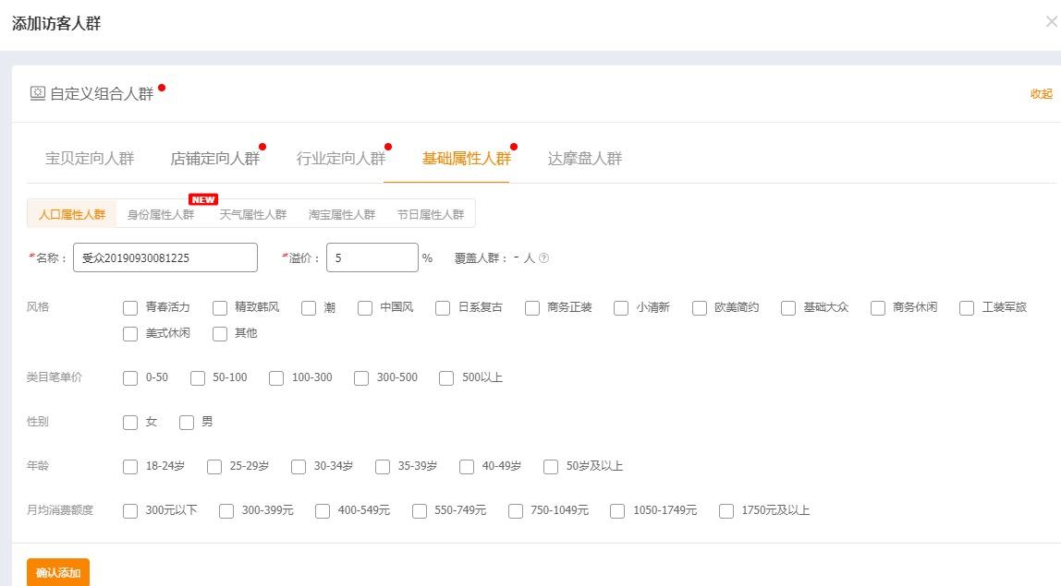Focus the 溢价 percentage input

tap(372, 257)
